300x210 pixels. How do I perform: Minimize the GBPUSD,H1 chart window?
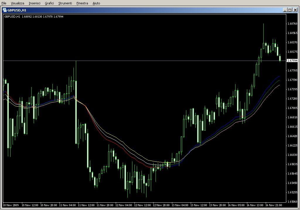point(285,10)
